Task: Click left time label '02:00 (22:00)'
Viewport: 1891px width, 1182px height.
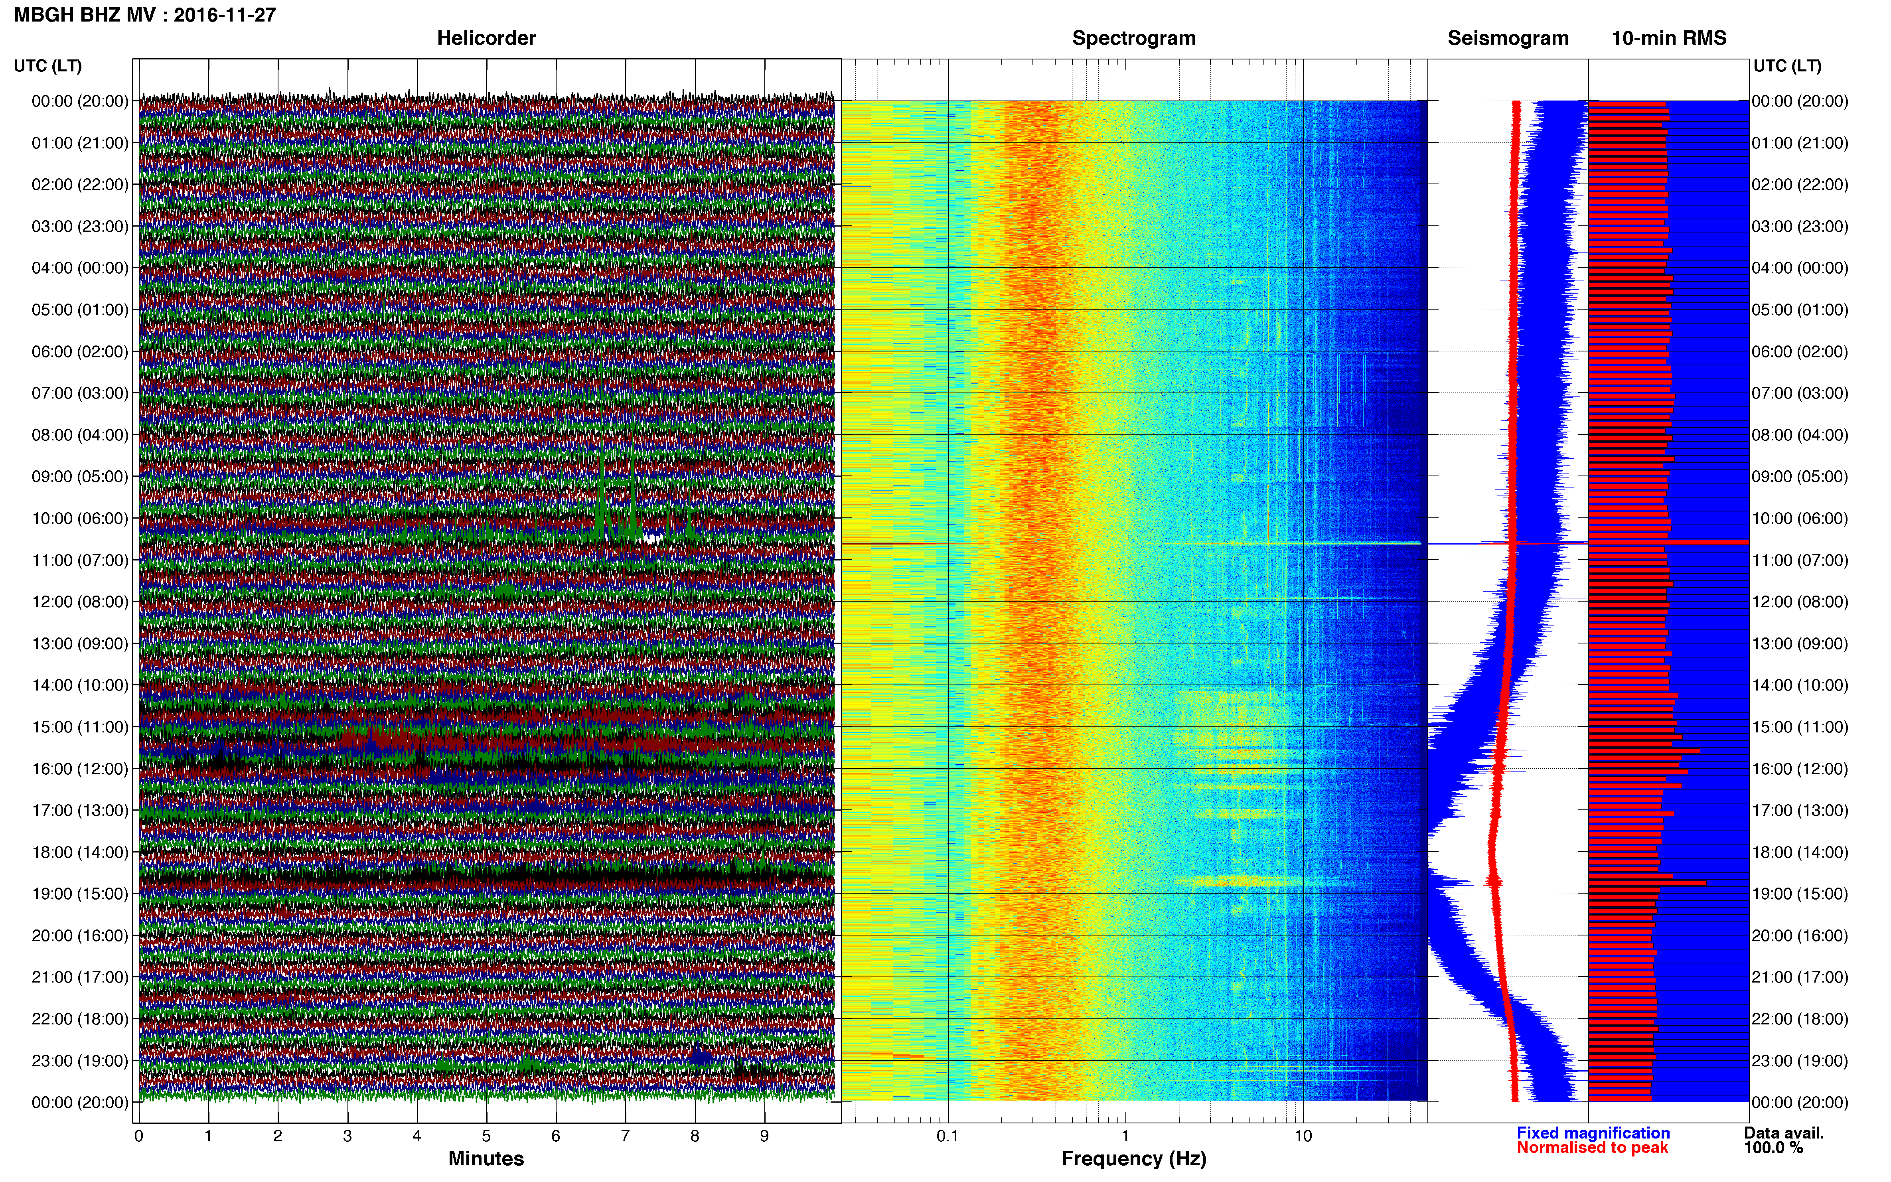Action: pyautogui.click(x=80, y=184)
